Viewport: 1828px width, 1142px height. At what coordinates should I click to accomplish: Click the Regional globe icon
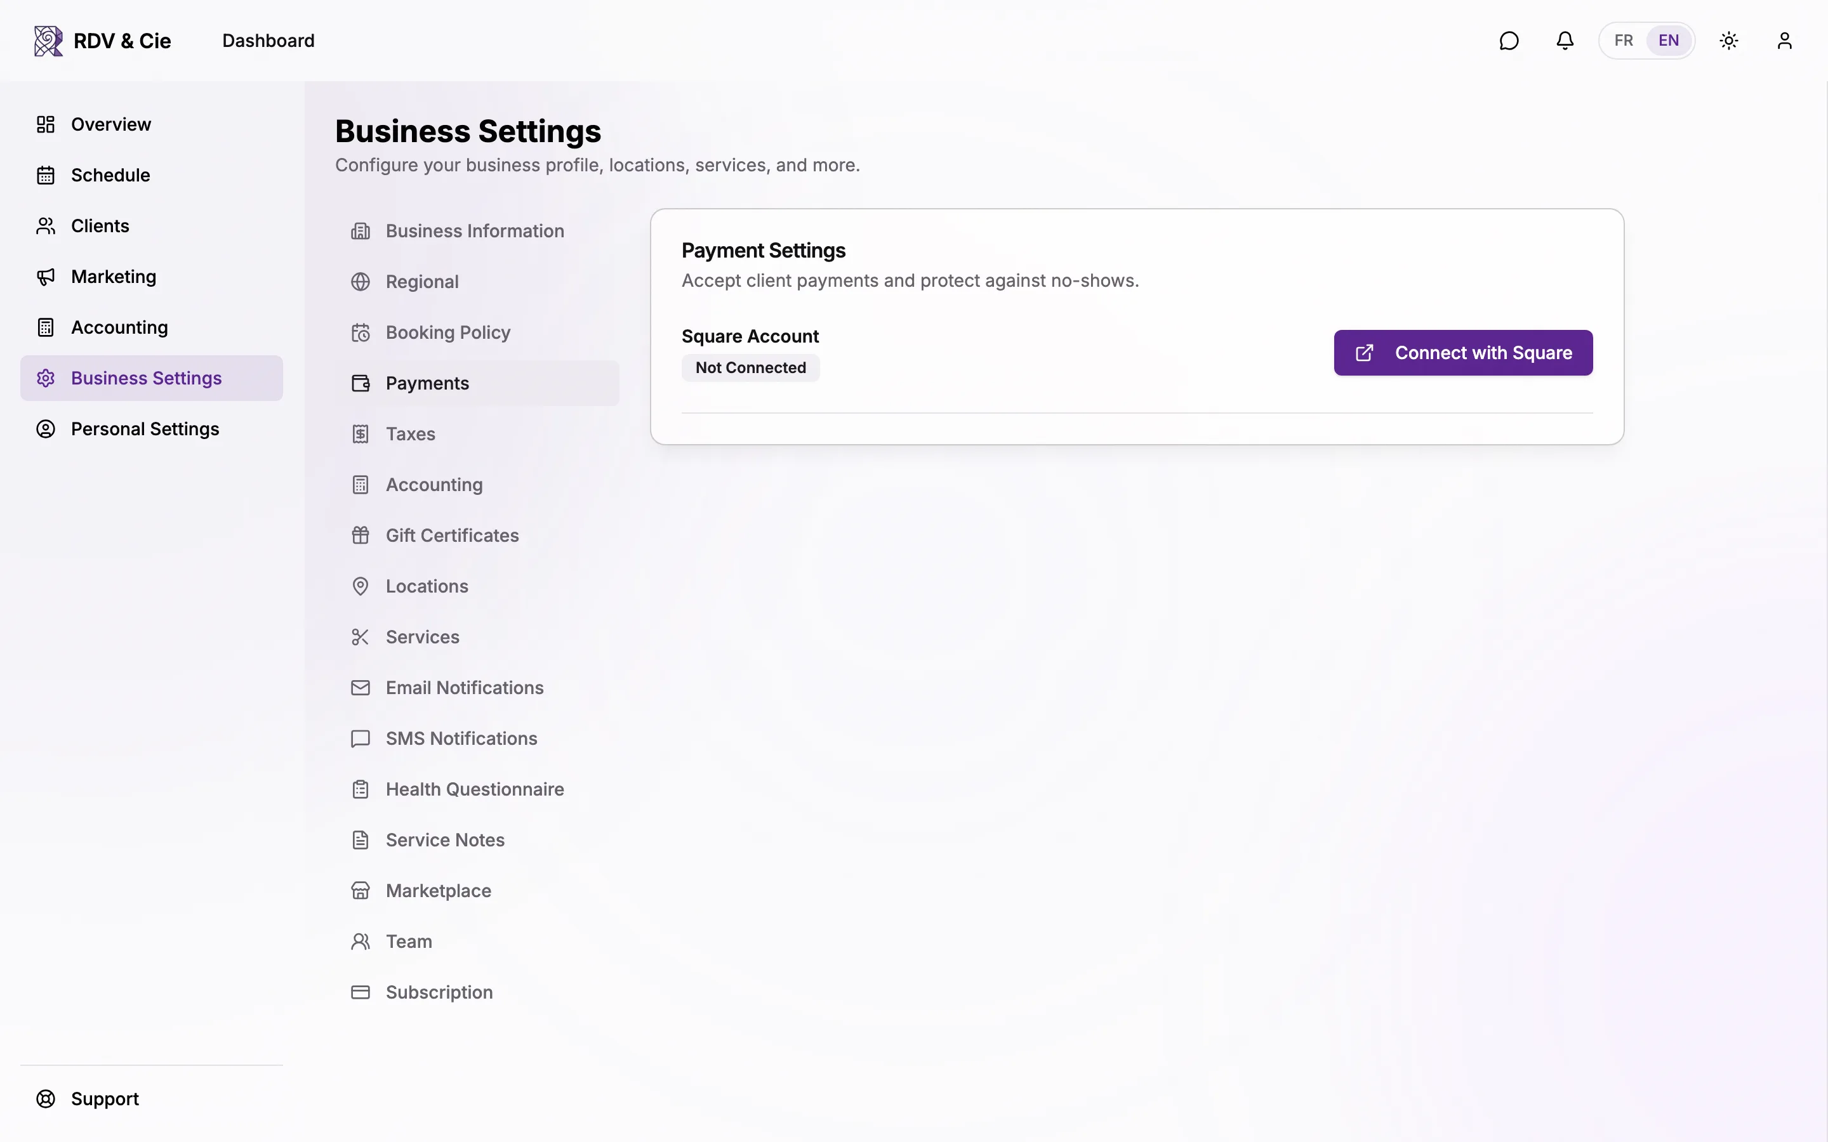pyautogui.click(x=361, y=282)
